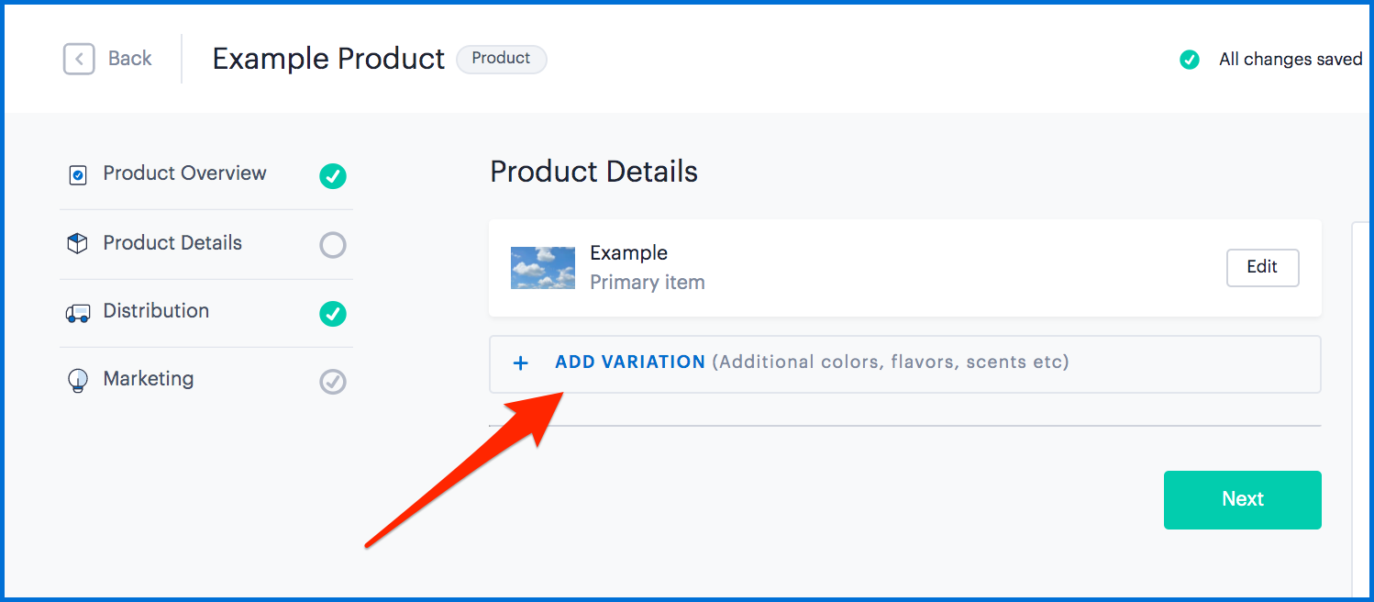Click the plus icon beside Add Variation
This screenshot has height=602, width=1374.
(520, 363)
